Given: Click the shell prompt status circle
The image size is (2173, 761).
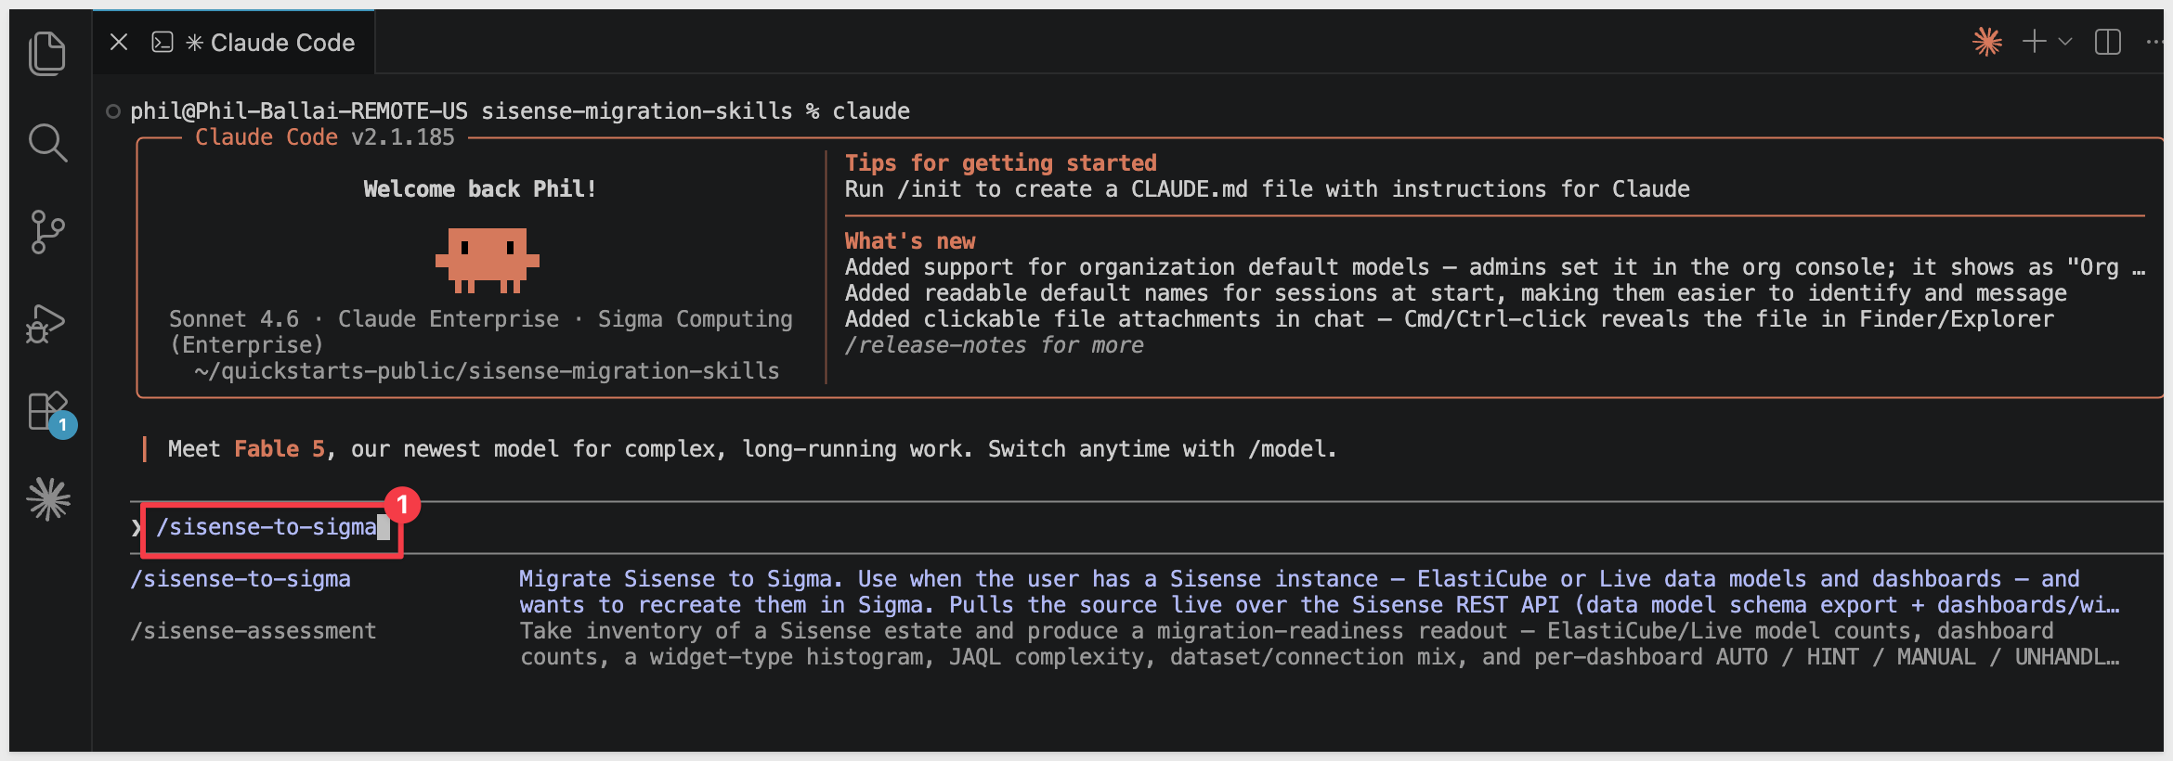Looking at the screenshot, I should click(x=113, y=111).
